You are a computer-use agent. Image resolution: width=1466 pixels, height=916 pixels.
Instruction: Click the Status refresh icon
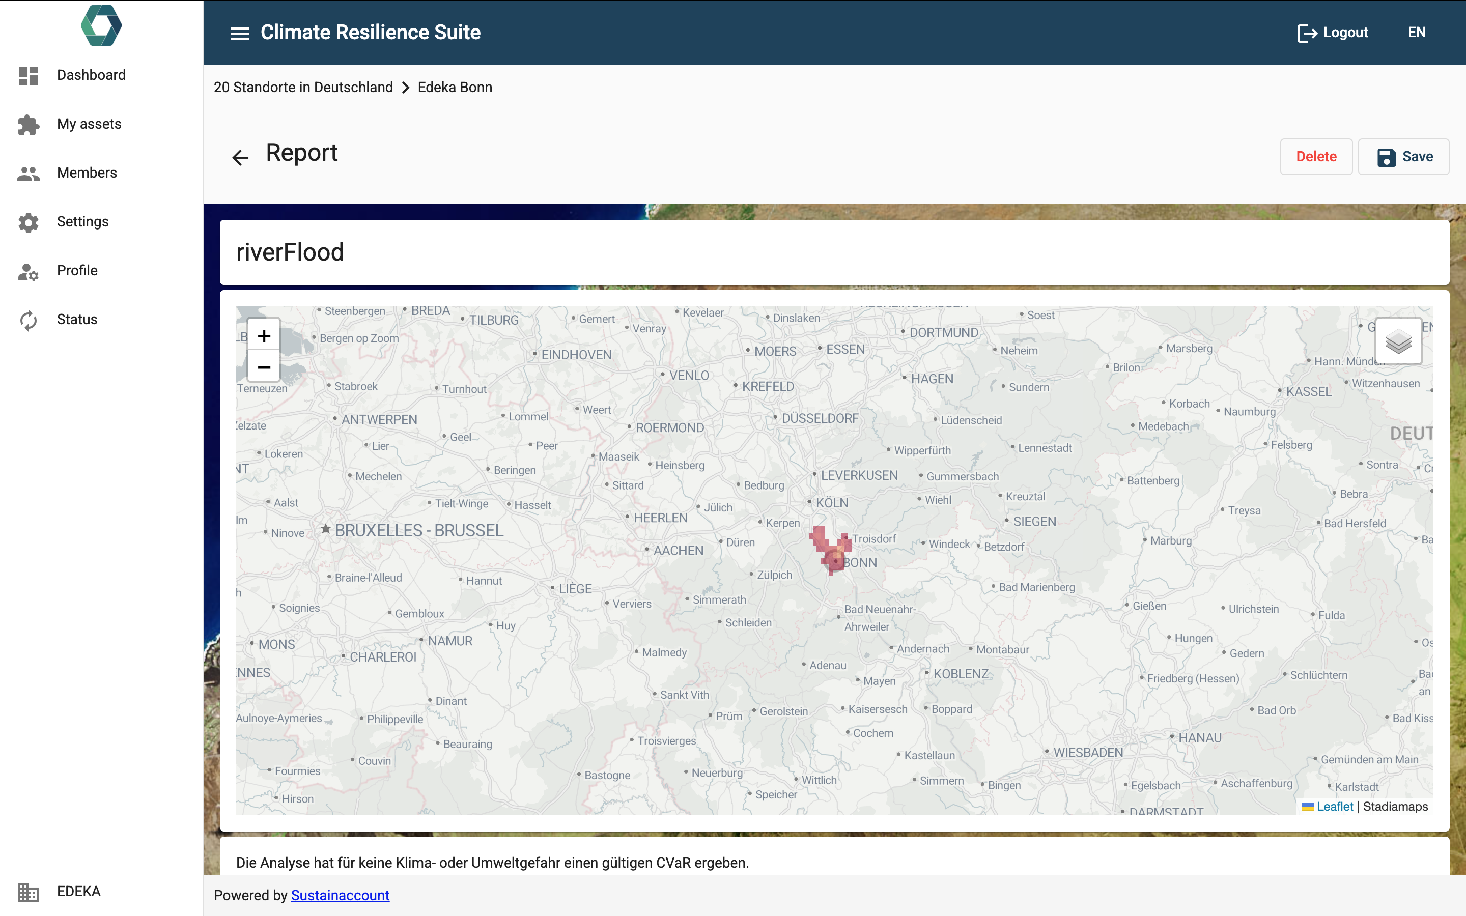click(x=29, y=320)
